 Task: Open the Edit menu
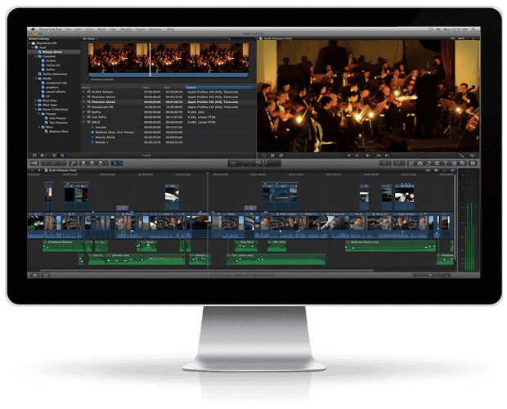pyautogui.click(x=79, y=29)
